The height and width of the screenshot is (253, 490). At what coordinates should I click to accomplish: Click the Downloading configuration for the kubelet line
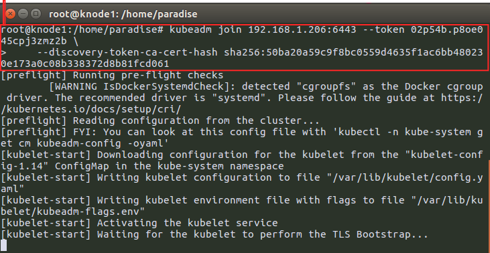242,161
